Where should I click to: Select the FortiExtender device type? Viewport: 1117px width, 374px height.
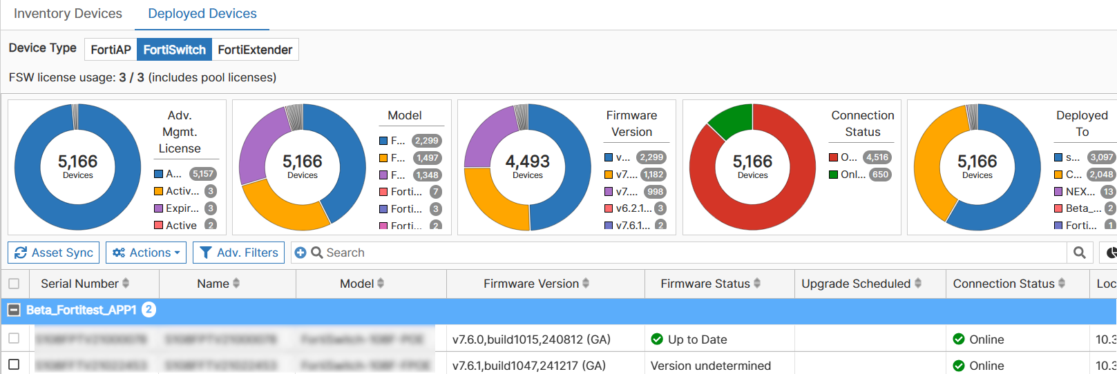coord(255,50)
